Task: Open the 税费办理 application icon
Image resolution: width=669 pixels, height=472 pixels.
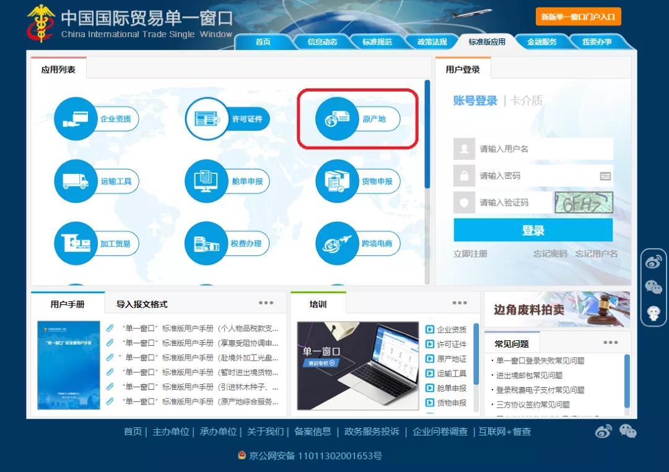Action: point(227,243)
